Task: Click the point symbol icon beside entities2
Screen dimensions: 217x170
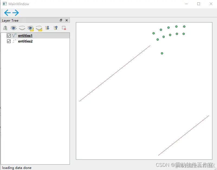Action: (x=14, y=41)
